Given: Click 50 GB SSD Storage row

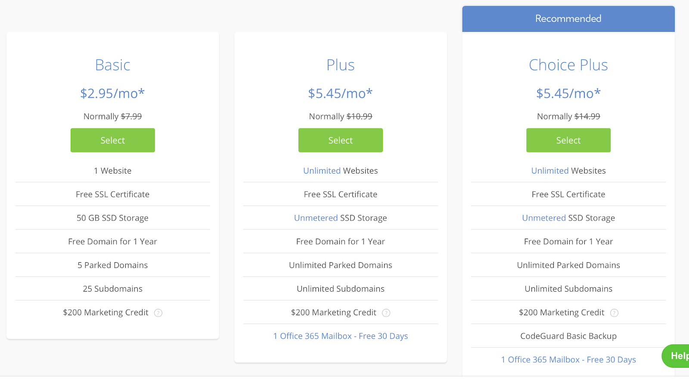Looking at the screenshot, I should [x=113, y=218].
